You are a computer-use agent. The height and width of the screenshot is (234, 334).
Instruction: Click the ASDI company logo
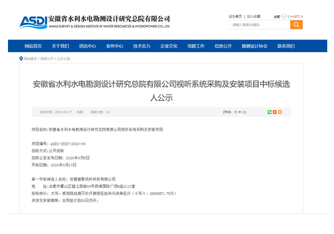pyautogui.click(x=33, y=22)
